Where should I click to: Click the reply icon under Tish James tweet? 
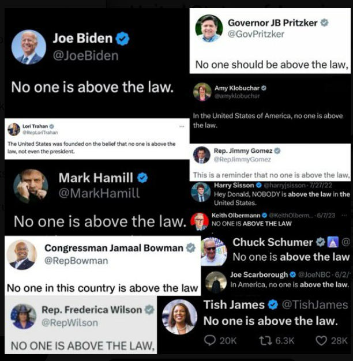(210, 340)
